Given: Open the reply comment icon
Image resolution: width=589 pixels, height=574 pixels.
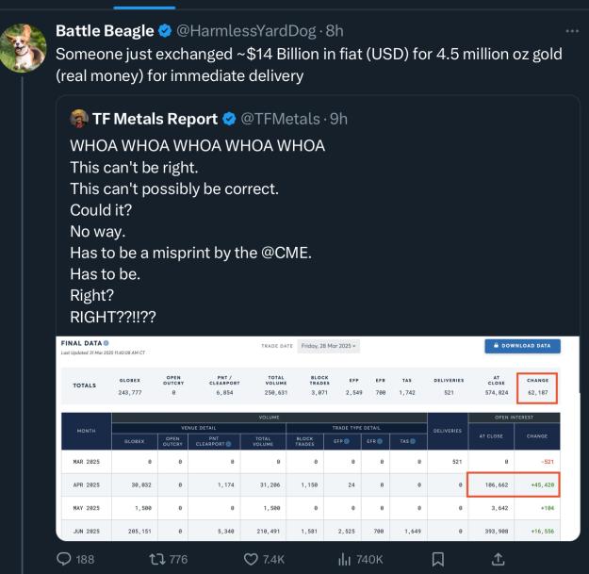Looking at the screenshot, I should pos(64,559).
